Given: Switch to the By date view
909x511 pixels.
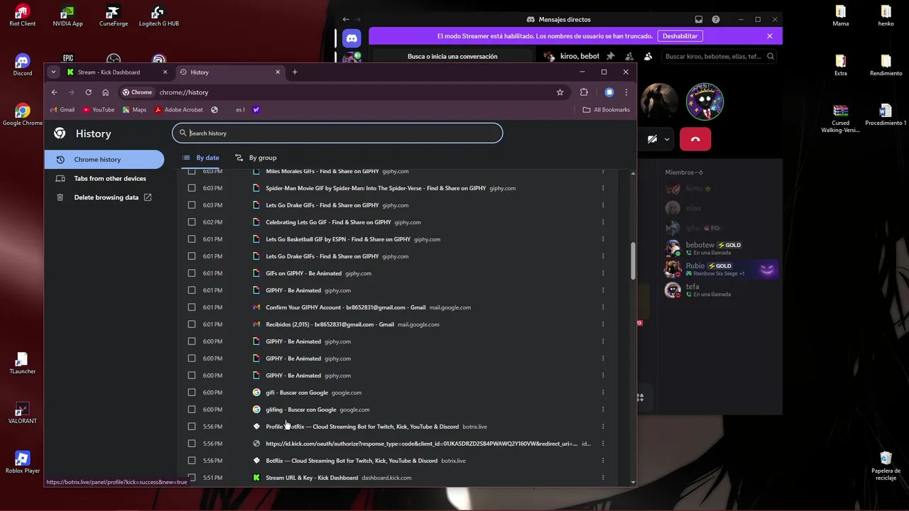Looking at the screenshot, I should (201, 158).
